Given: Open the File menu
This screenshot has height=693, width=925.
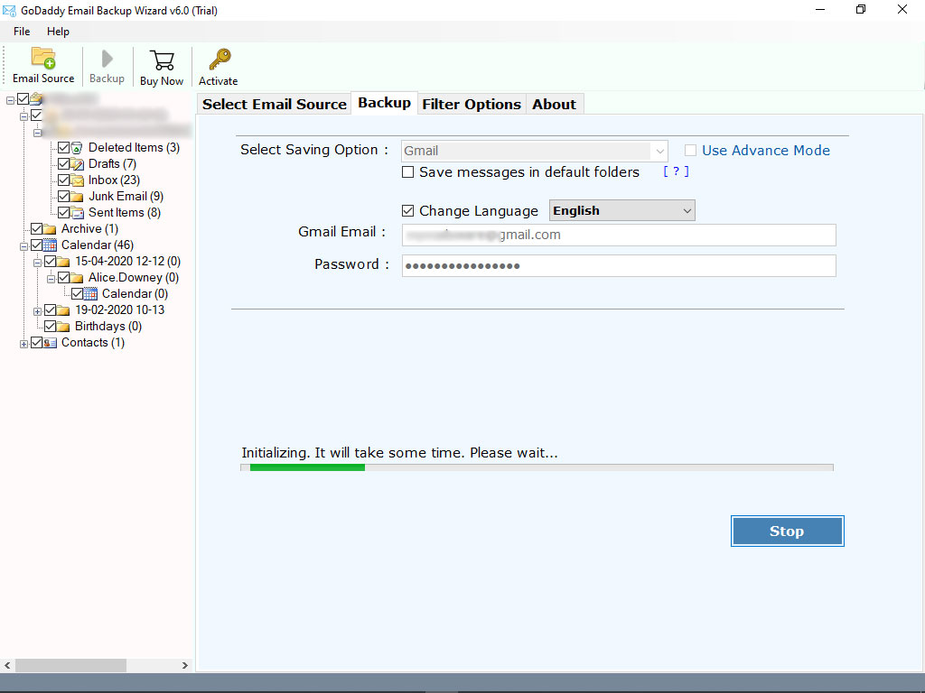Looking at the screenshot, I should click(x=22, y=32).
